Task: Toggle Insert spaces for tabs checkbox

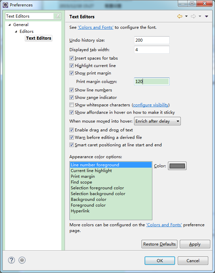Action: click(x=71, y=58)
